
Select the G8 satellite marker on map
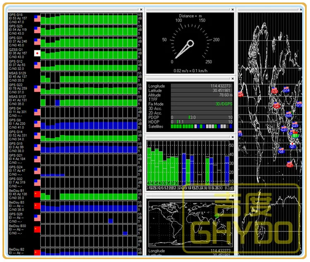coord(281,151)
